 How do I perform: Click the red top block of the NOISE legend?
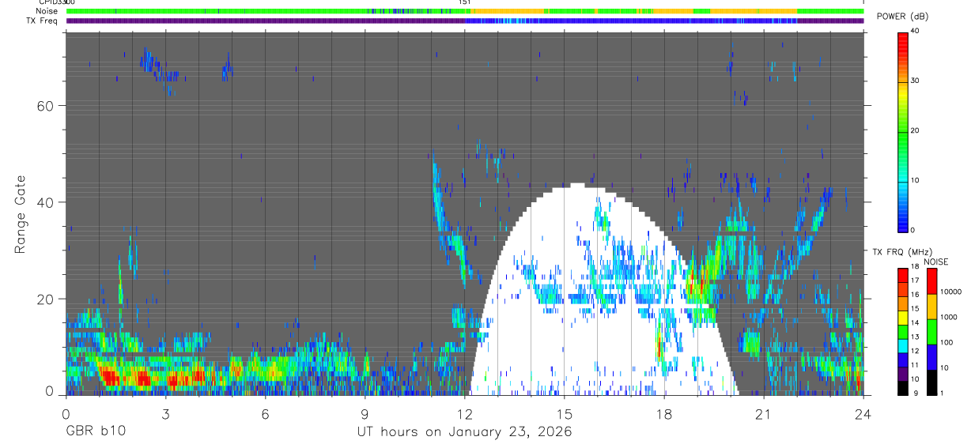point(931,281)
